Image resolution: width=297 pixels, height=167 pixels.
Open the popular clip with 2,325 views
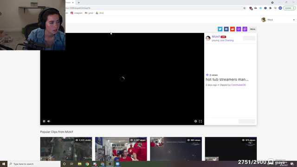(x=66, y=149)
